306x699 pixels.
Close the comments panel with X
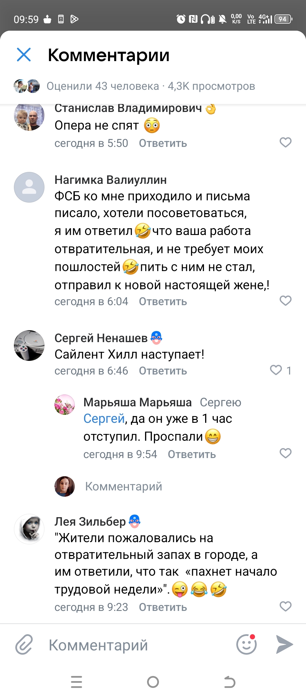[x=24, y=55]
